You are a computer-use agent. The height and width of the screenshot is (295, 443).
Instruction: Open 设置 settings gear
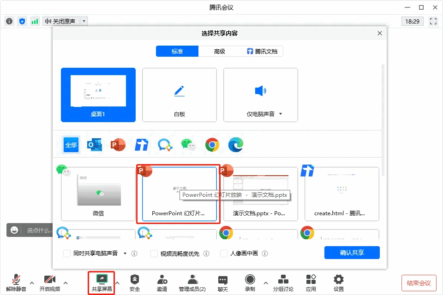click(x=338, y=283)
